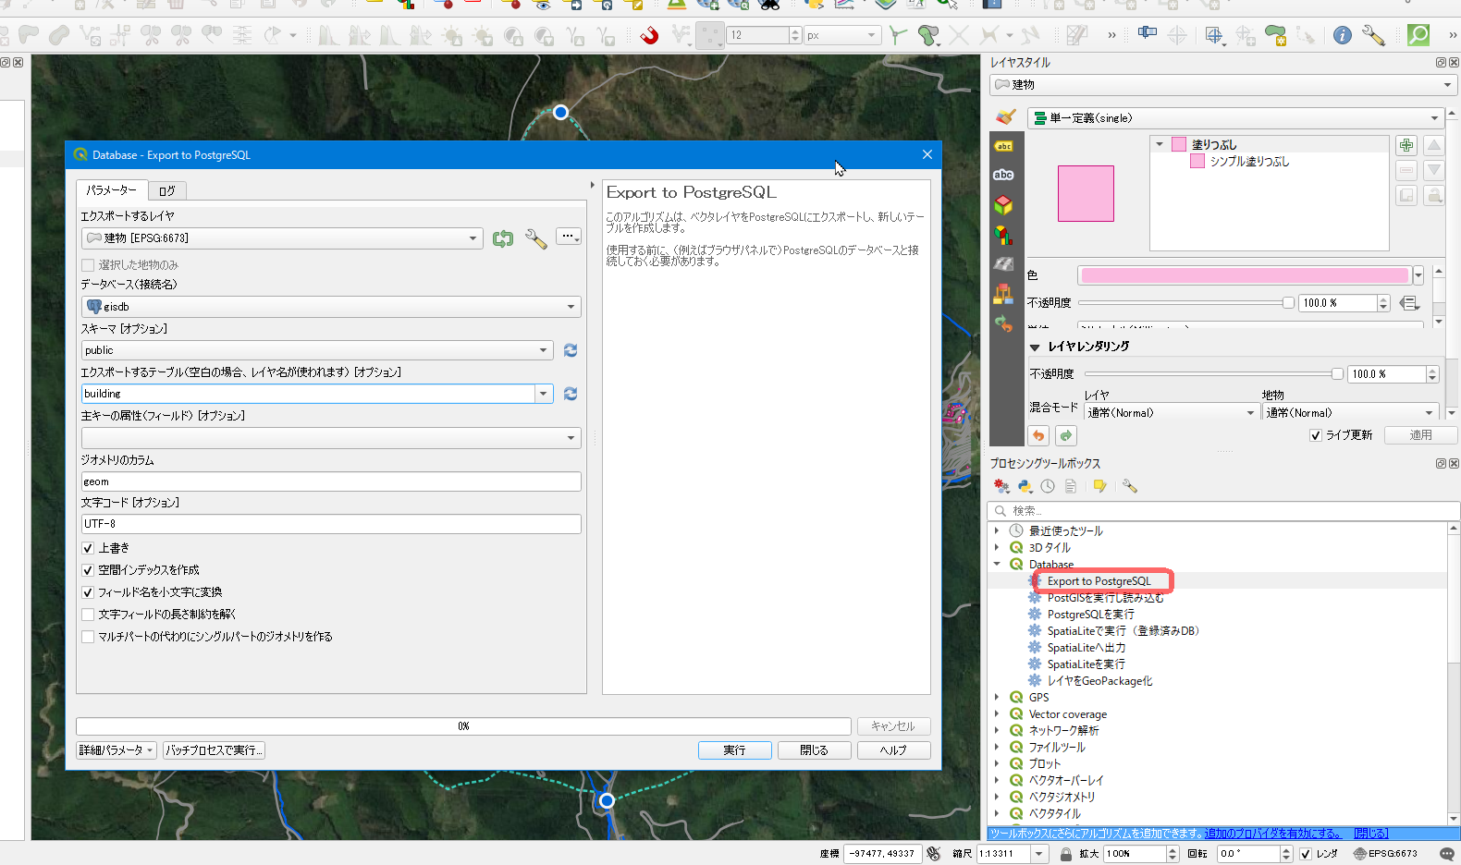
Task: Click the ヘルプ help button
Action: point(893,750)
